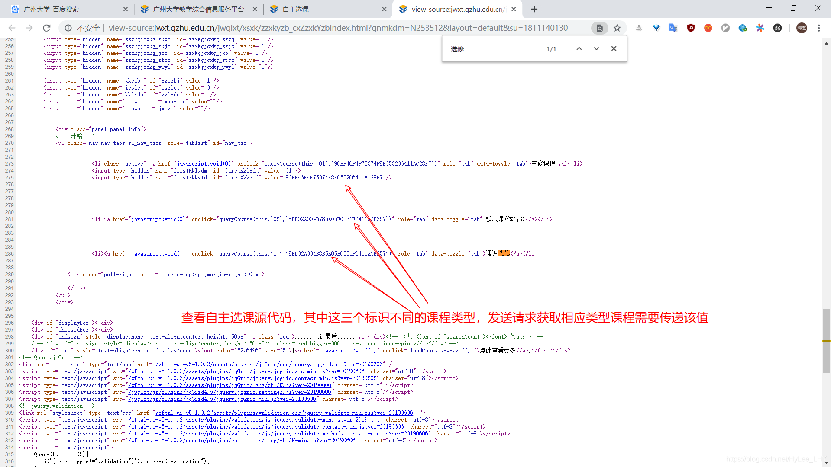This screenshot has width=831, height=467.
Task: Click the scrollbar up arrow
Action: click(826, 43)
